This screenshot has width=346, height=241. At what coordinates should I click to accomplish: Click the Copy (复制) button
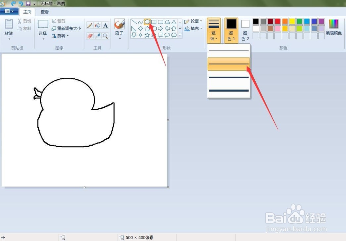coord(24,28)
